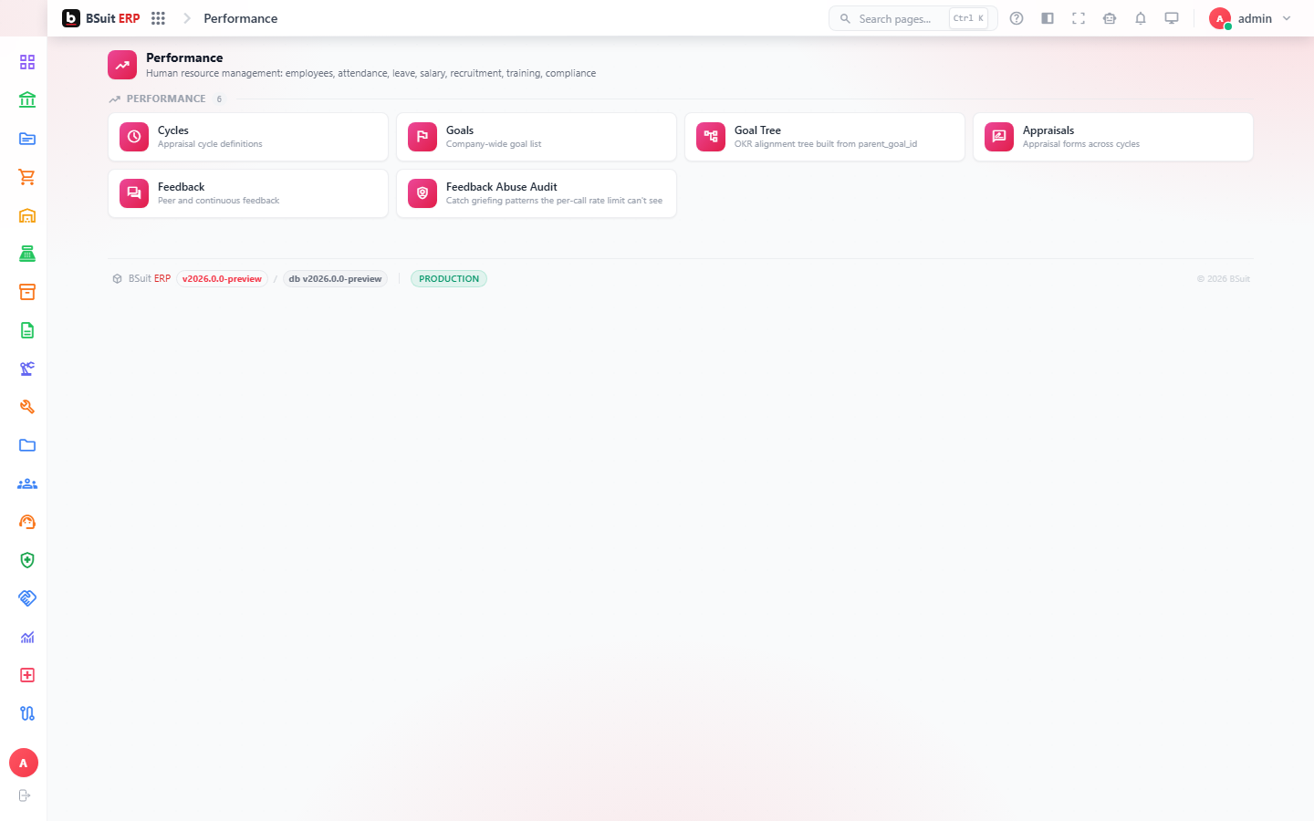Toggle the sidebar panel layout icon
Screen dimensions: 1314x821
point(1048,18)
